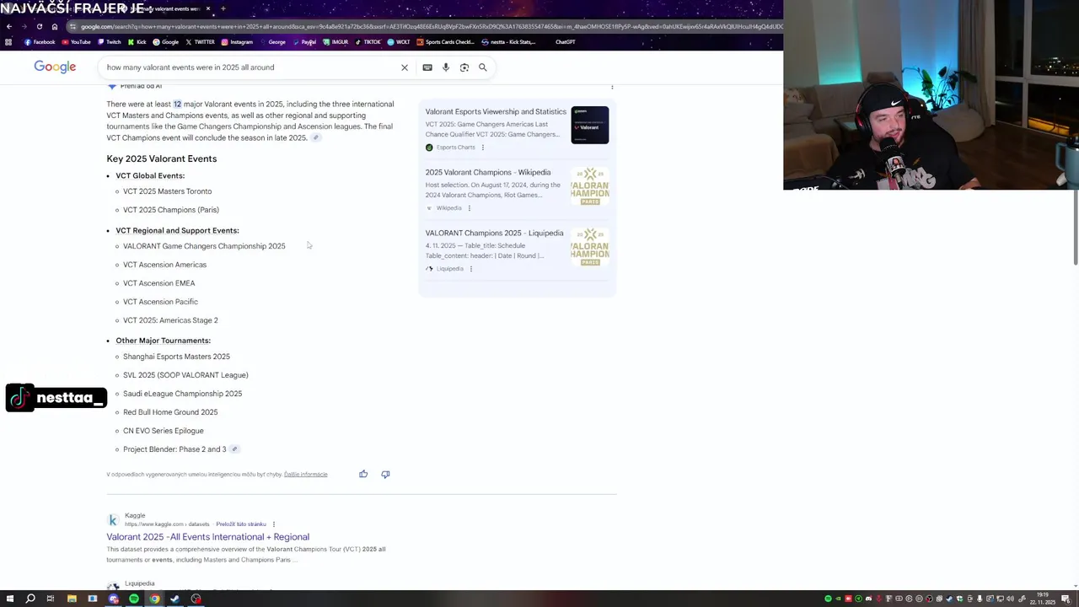This screenshot has width=1079, height=607.
Task: Submit search with the magnifying glass icon
Action: tap(483, 67)
